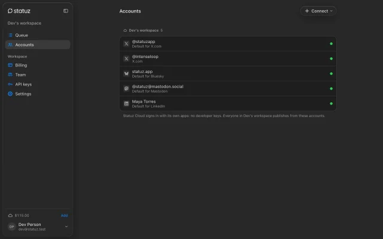The image size is (383, 239).
Task: Open workspace Settings label
Action: [23, 94]
